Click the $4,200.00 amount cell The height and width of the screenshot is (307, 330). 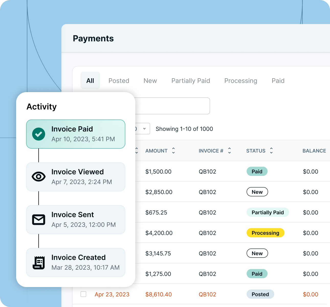coord(159,233)
